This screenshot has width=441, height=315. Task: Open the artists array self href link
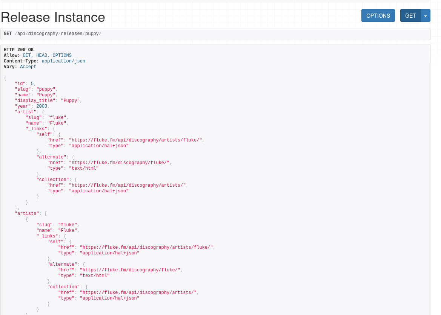[146, 247]
